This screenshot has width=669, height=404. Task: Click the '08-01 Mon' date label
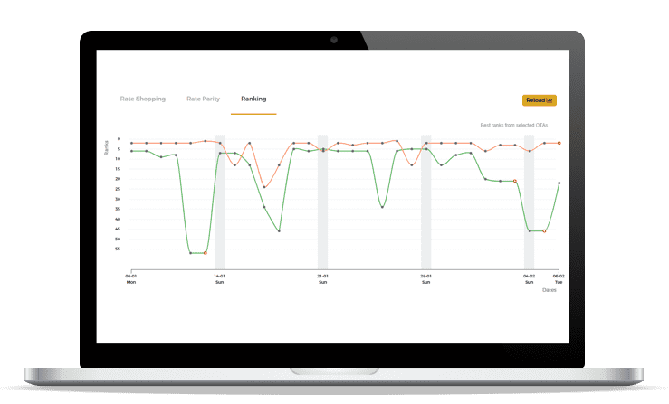pyautogui.click(x=131, y=279)
